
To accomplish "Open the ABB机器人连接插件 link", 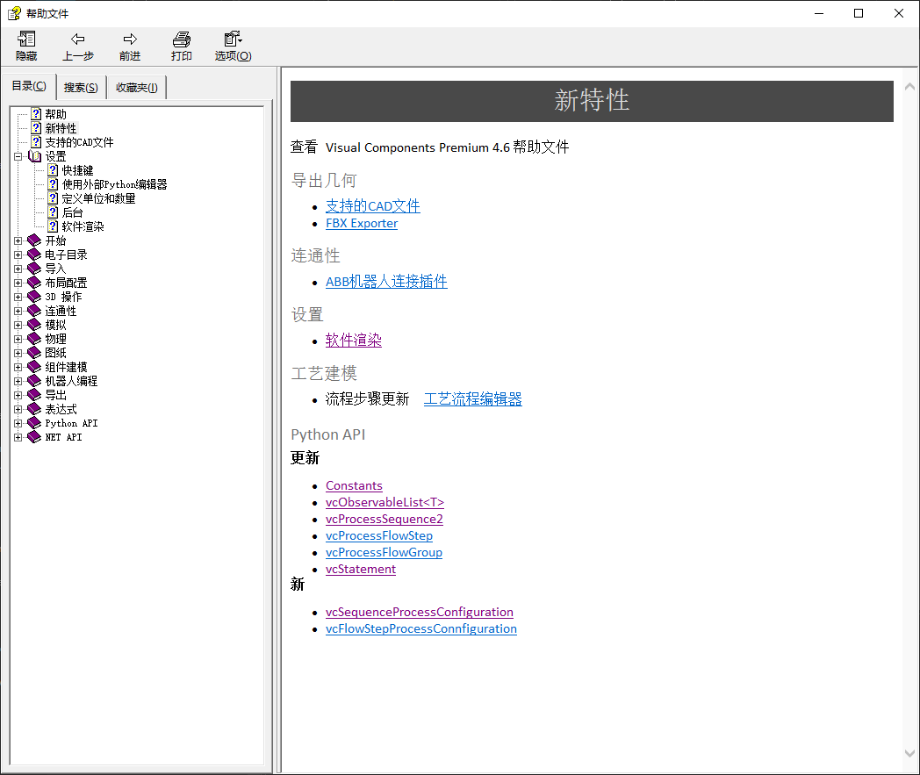I will (x=386, y=282).
